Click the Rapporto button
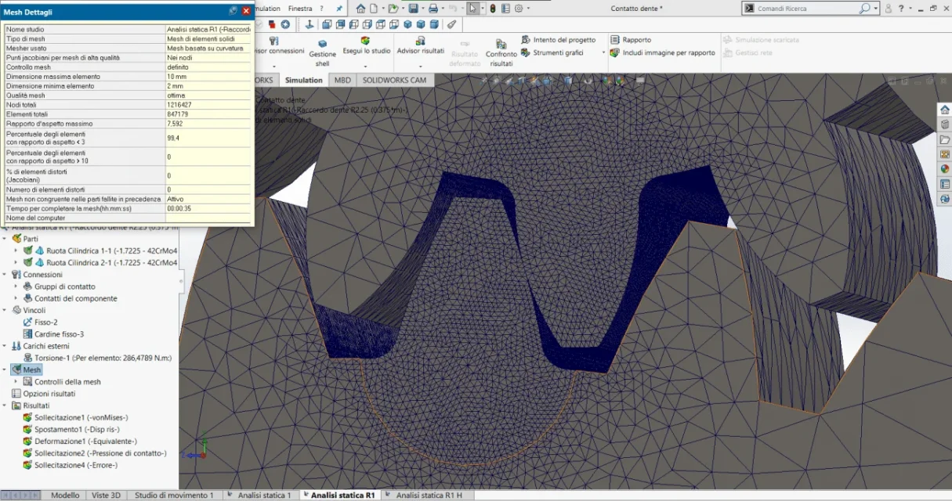Image resolution: width=952 pixels, height=501 pixels. click(631, 40)
